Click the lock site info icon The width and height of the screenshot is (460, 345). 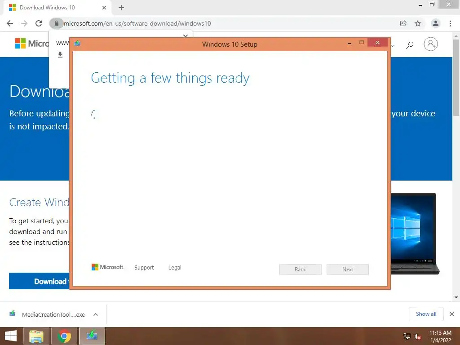56,23
